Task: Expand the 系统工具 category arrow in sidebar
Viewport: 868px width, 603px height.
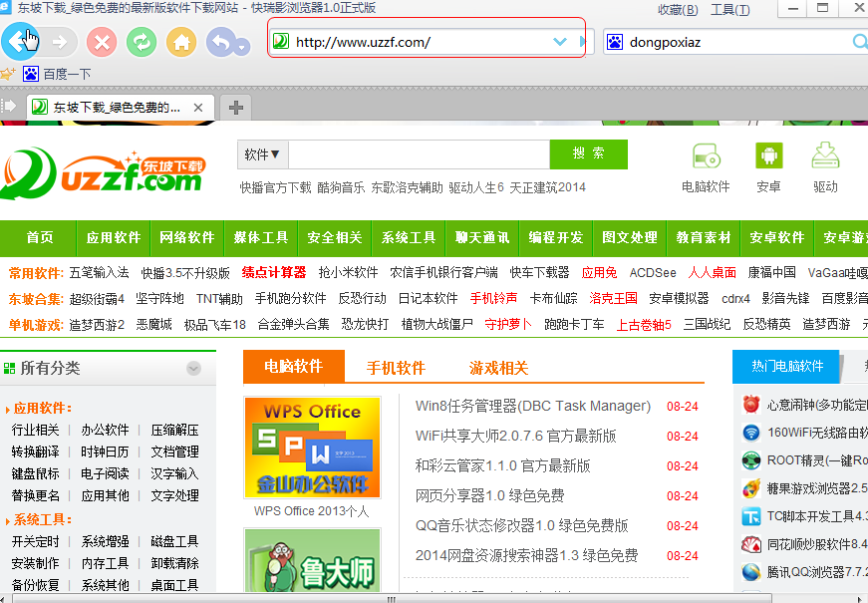Action: pos(7,521)
